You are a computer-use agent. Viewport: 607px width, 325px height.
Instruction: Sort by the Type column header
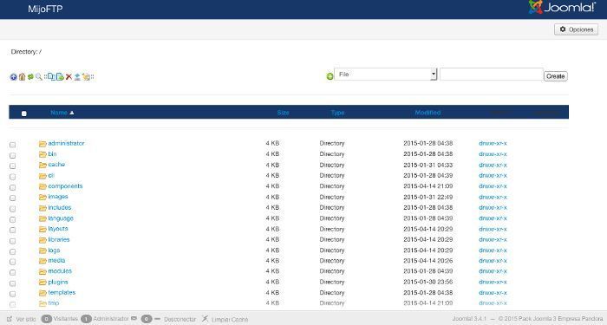point(337,113)
